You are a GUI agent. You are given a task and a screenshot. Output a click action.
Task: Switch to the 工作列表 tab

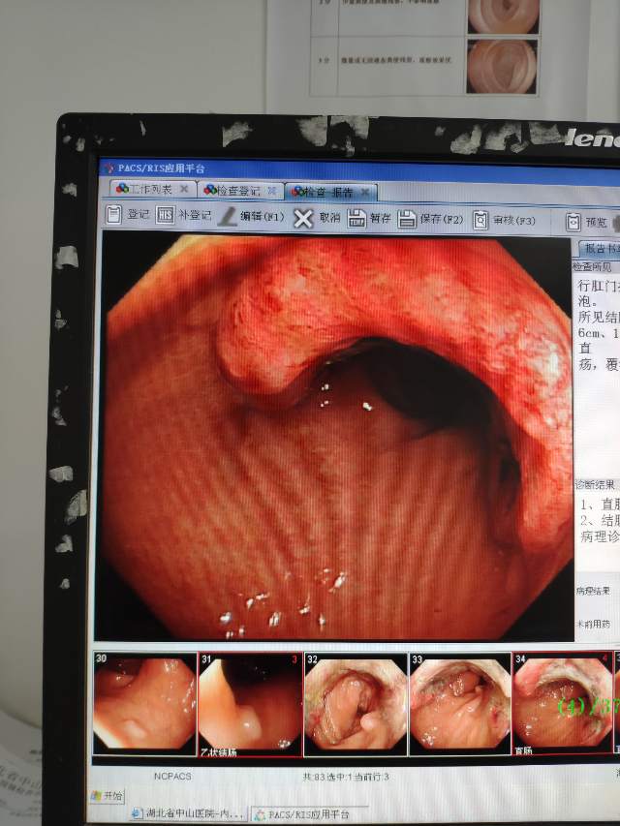145,189
